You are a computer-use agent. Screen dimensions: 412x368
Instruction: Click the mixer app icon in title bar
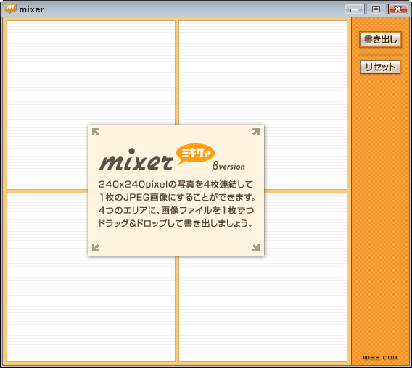pyautogui.click(x=10, y=9)
